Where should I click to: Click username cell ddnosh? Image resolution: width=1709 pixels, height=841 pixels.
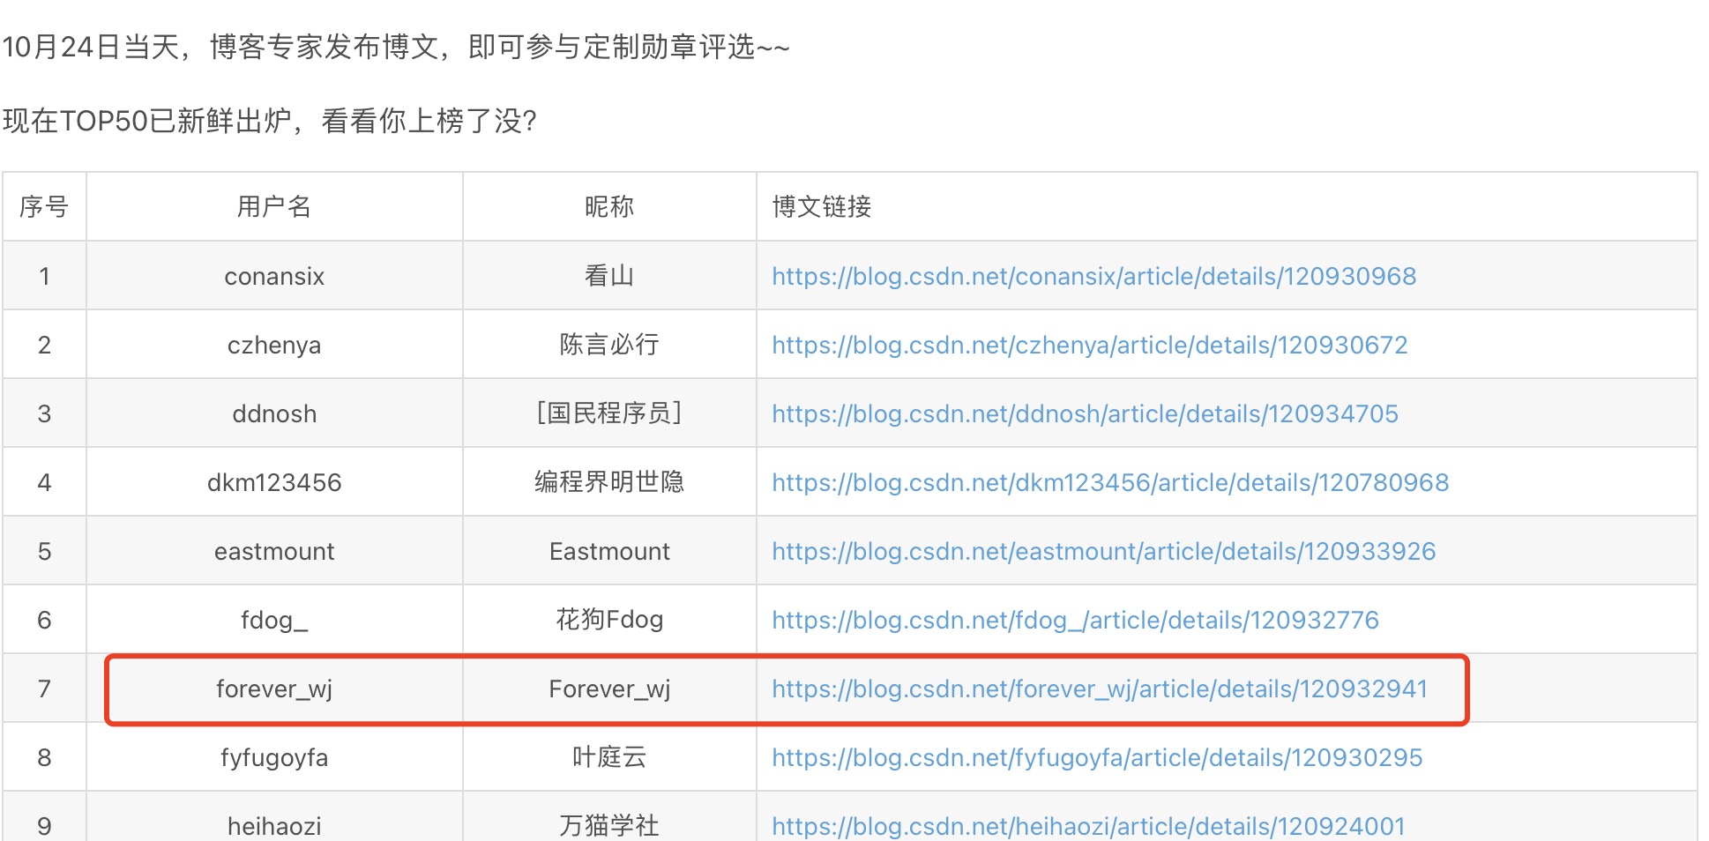tap(274, 413)
